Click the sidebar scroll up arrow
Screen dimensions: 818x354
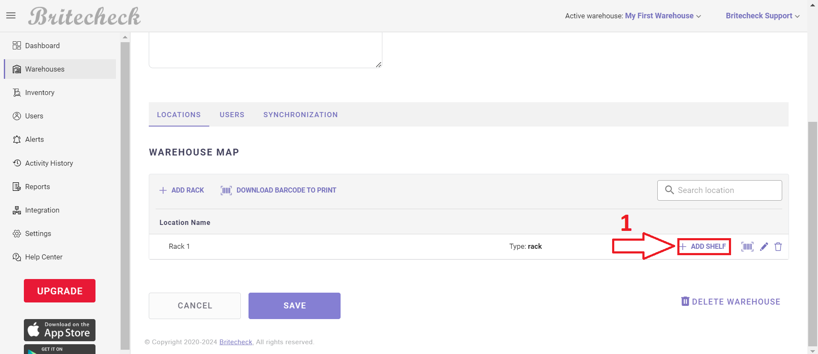coord(125,37)
